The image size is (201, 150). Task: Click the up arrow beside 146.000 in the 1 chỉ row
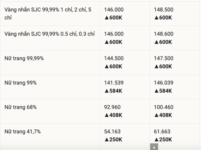[x=107, y=18]
